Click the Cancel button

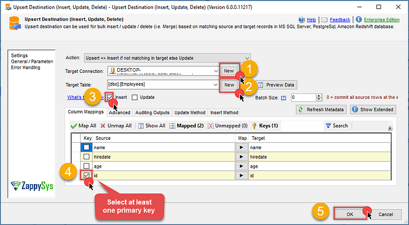point(385,214)
